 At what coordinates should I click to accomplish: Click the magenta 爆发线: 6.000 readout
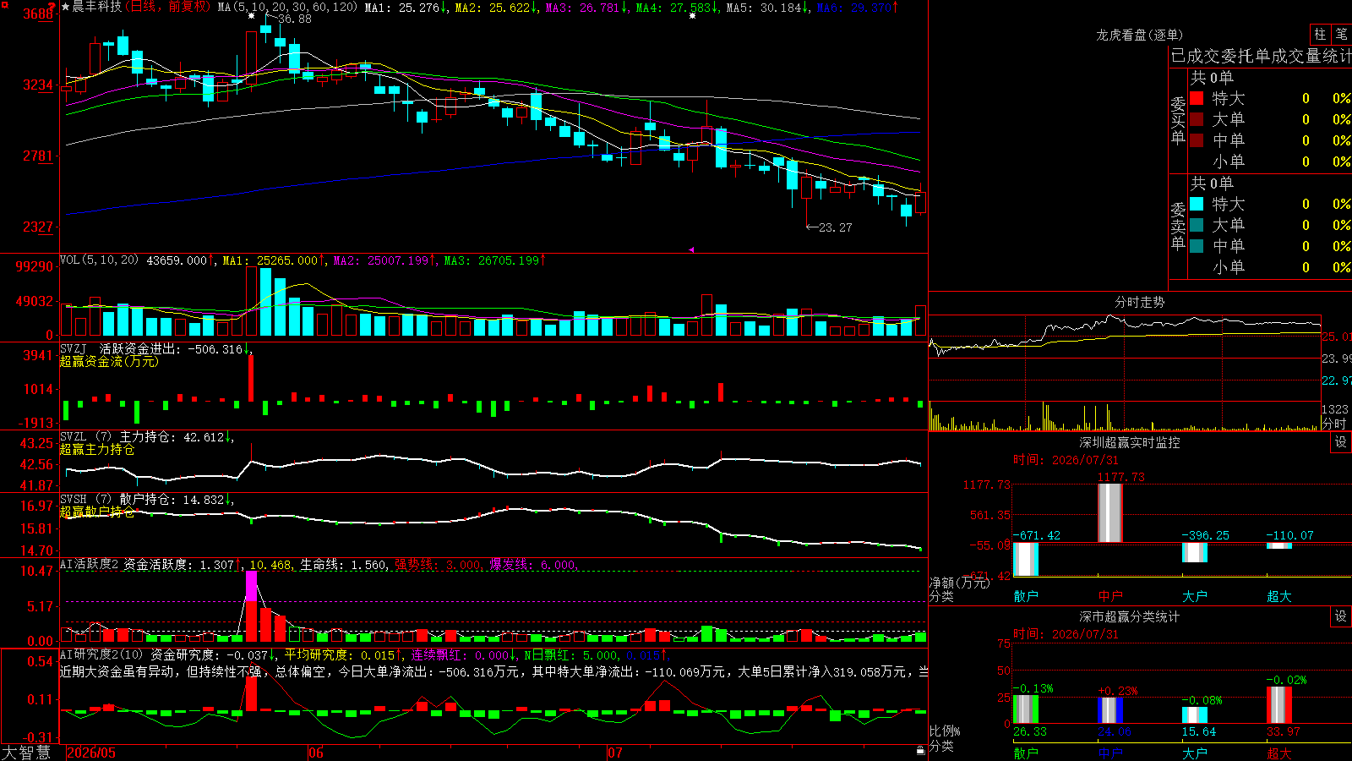coord(533,565)
